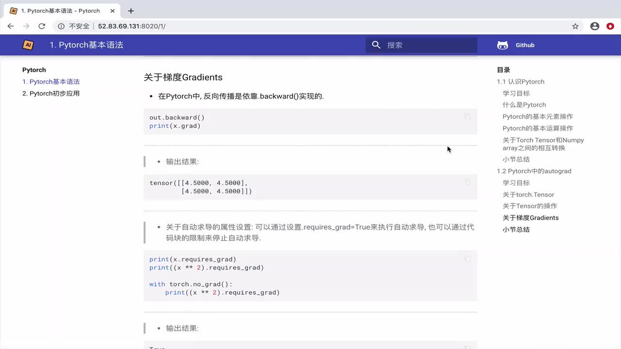The width and height of the screenshot is (621, 349).
Task: Click code line print(x.requires_grad)
Action: (x=193, y=259)
